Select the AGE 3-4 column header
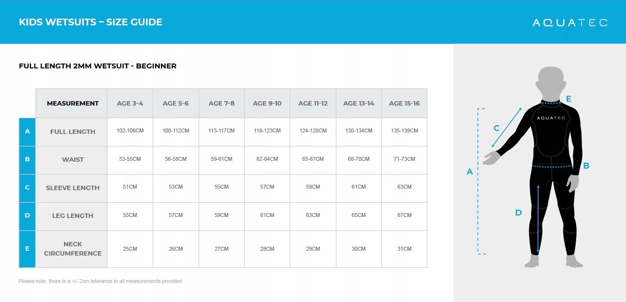 (x=130, y=103)
